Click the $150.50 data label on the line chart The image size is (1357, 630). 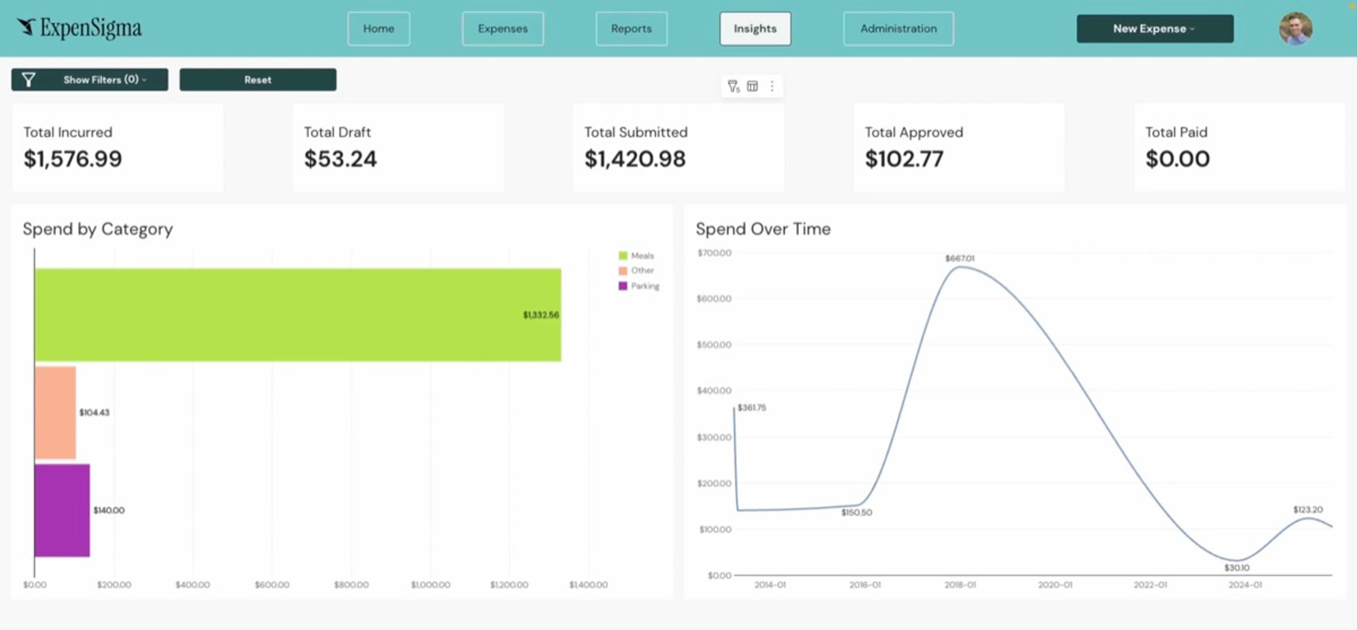click(x=857, y=512)
